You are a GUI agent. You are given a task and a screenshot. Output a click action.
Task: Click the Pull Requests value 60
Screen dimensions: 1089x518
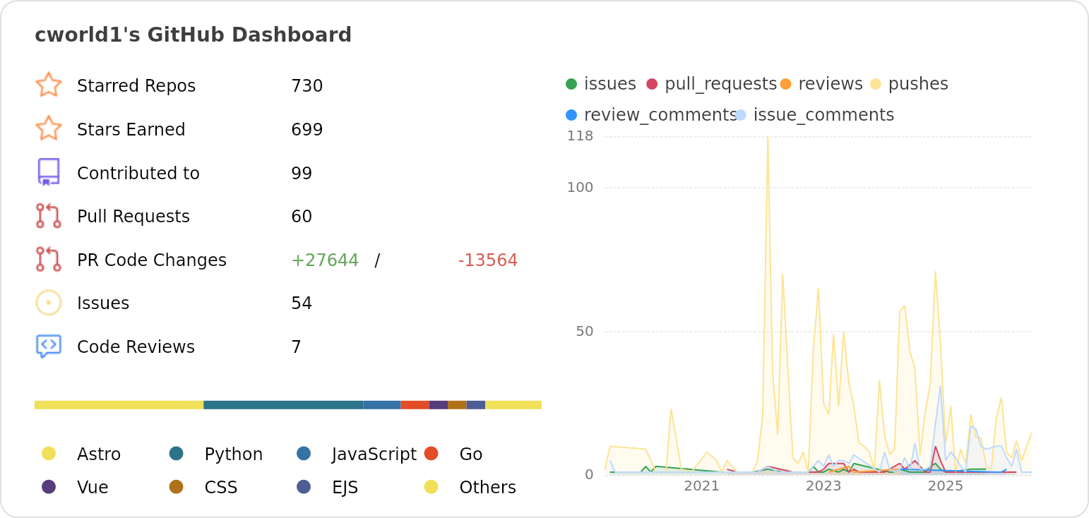click(x=302, y=217)
